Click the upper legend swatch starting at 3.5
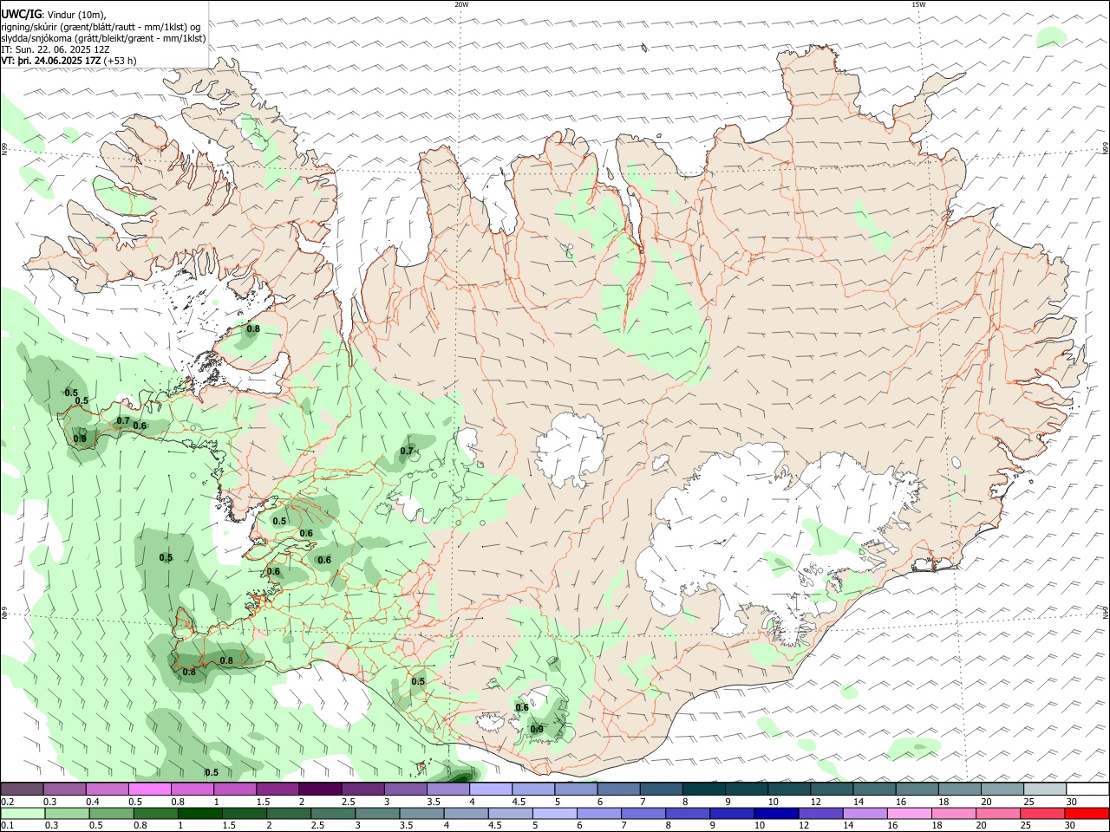This screenshot has width=1110, height=832. (x=448, y=790)
